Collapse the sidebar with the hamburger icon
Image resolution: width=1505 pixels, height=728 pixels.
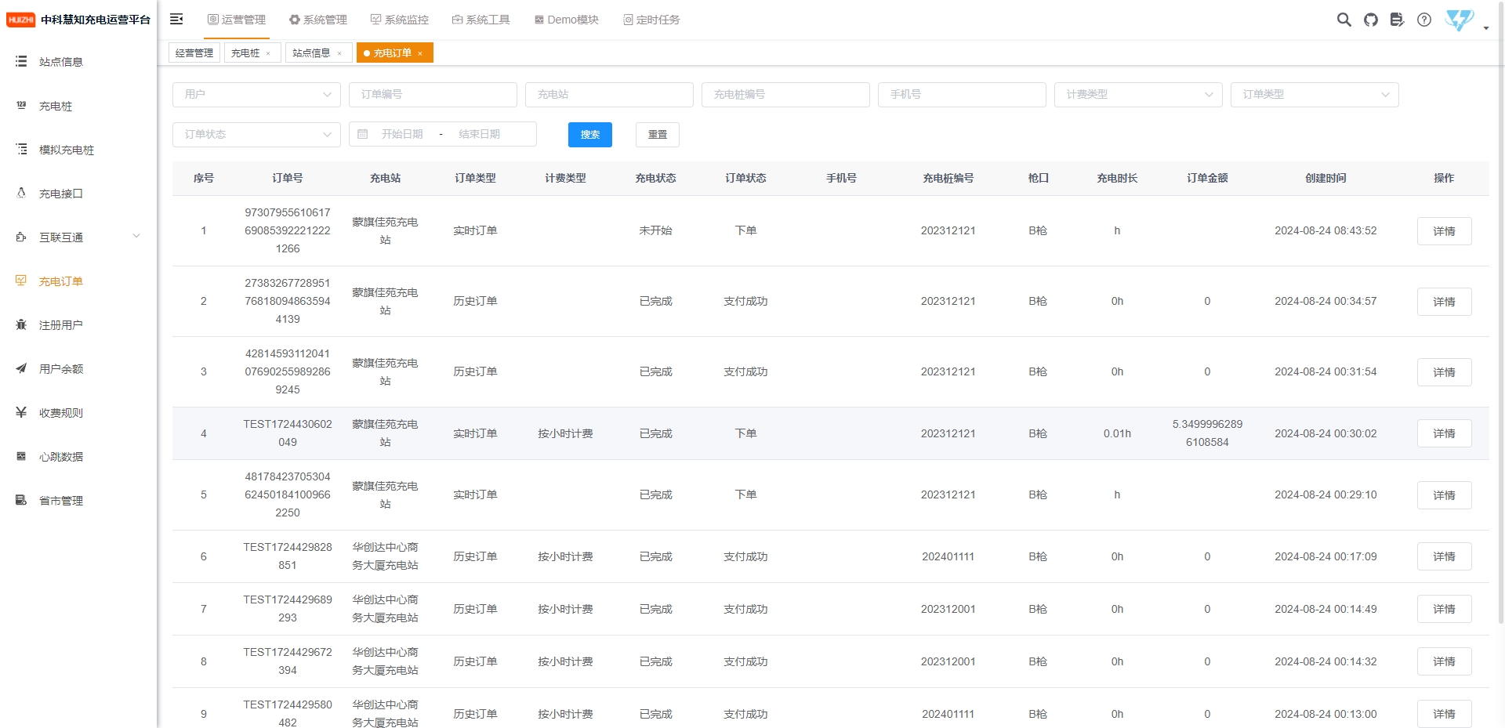(x=176, y=19)
